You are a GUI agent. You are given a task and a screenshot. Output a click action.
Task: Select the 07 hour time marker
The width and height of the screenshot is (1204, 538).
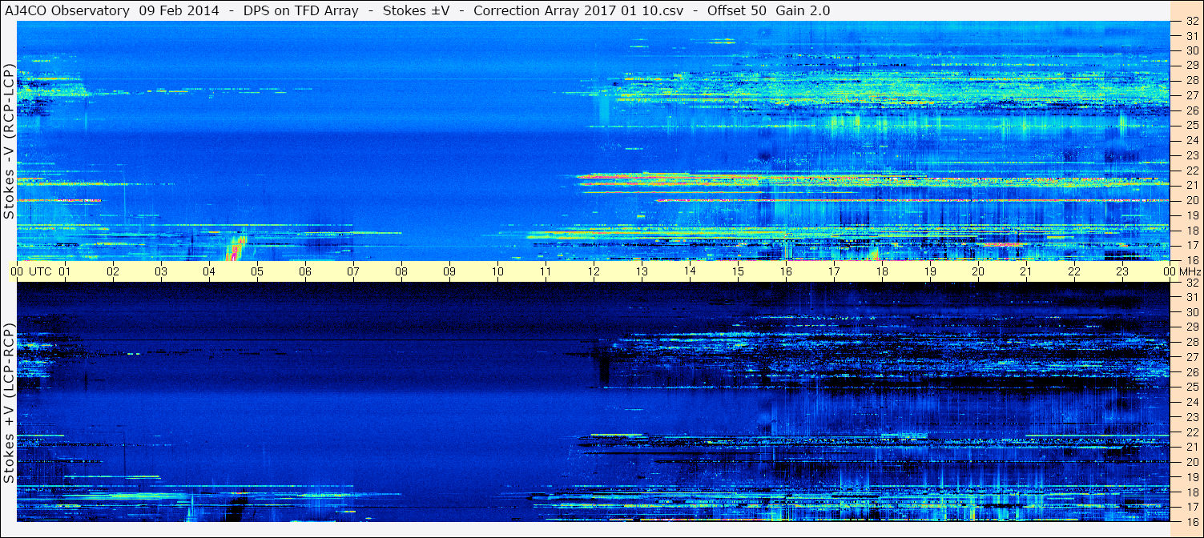[x=353, y=271]
